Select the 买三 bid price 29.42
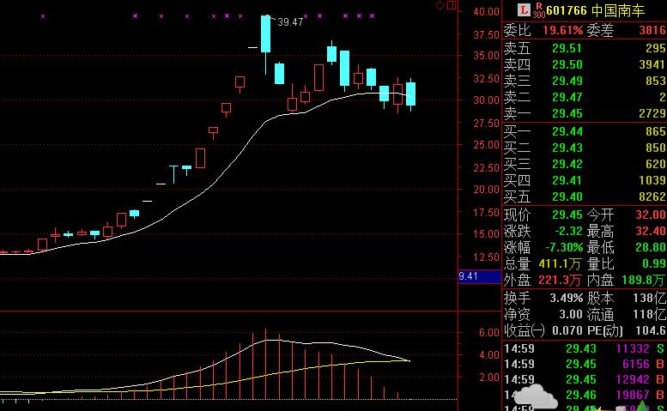Screen dimensions: 667x411 [x=567, y=164]
